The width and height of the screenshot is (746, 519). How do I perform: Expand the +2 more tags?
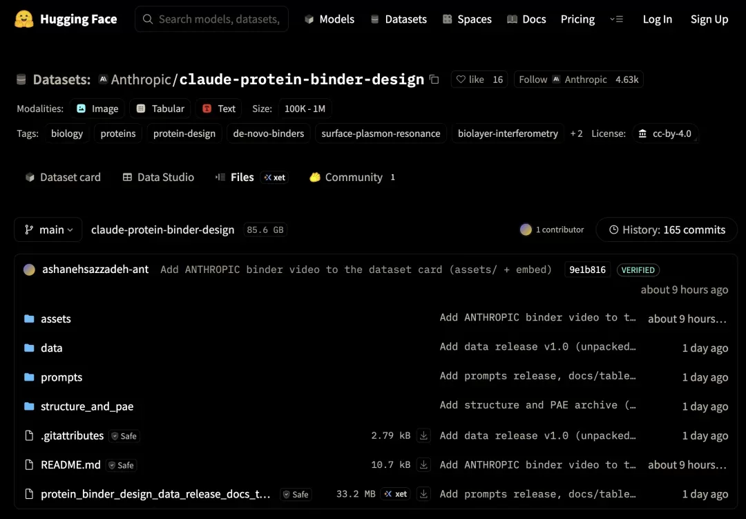click(x=576, y=134)
